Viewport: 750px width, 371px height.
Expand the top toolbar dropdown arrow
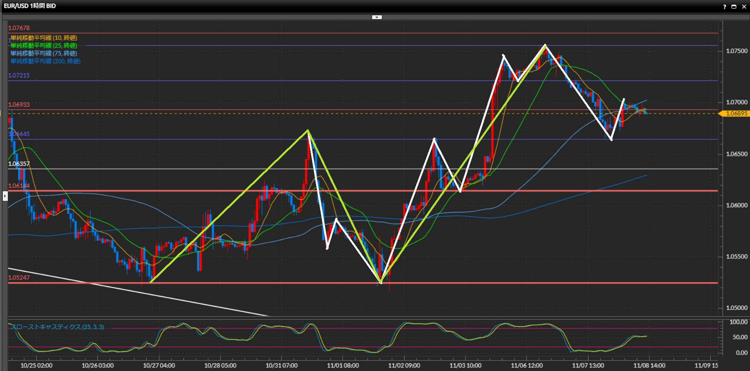click(376, 17)
